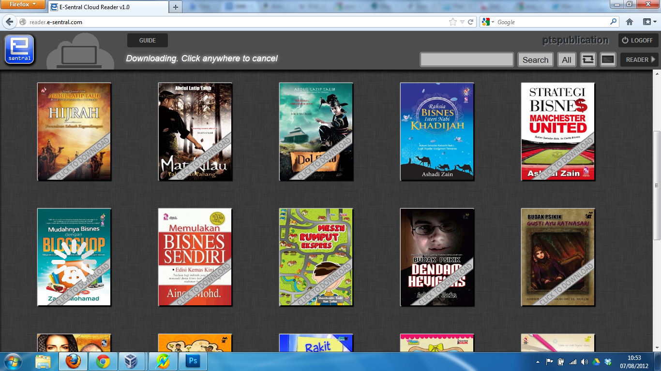Go to Firefox home page icon
The image size is (661, 371).
[x=630, y=22]
